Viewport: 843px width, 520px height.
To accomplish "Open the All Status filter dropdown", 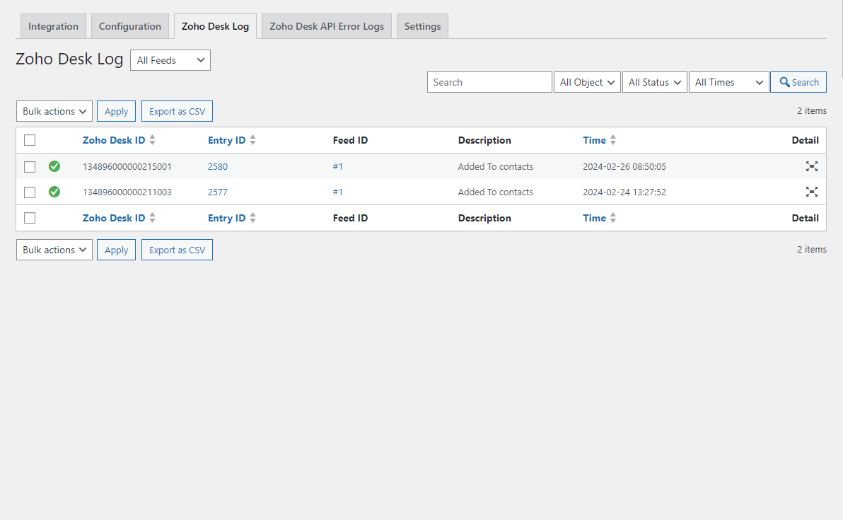I will pyautogui.click(x=655, y=82).
